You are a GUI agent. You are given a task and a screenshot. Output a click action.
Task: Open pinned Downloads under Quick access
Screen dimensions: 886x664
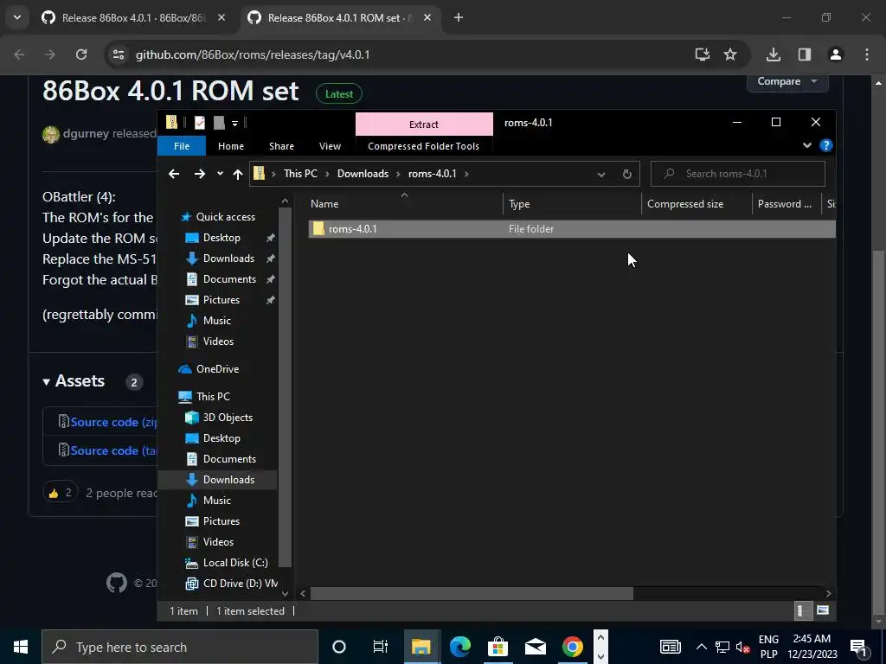coord(228,259)
